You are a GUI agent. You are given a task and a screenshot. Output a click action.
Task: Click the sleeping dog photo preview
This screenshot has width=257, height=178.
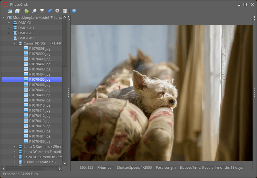[162, 93]
